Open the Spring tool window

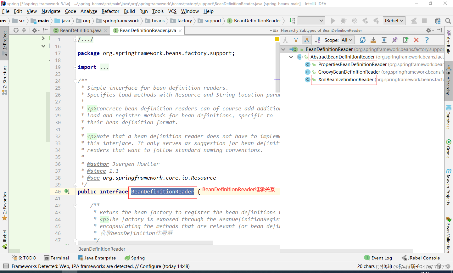[x=135, y=258]
